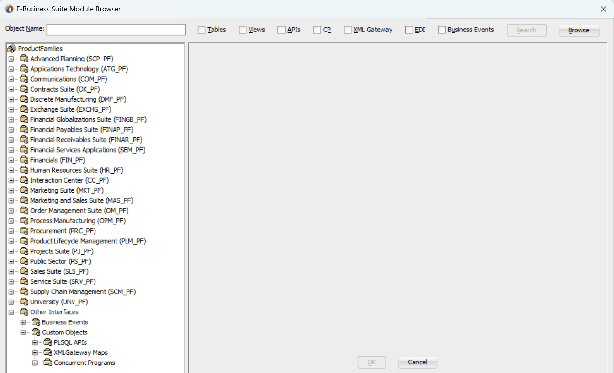
Task: Click the Process Manufacturing folder icon
Action: tap(24, 221)
